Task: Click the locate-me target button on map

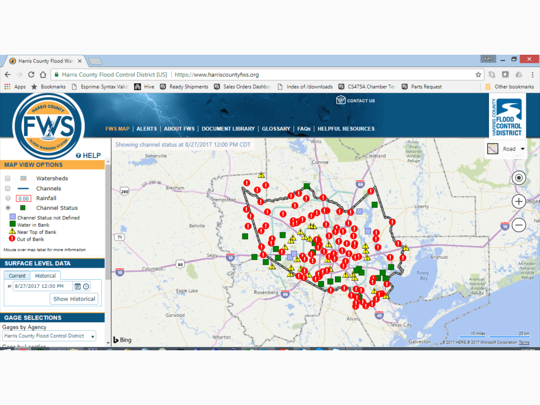Action: (519, 178)
